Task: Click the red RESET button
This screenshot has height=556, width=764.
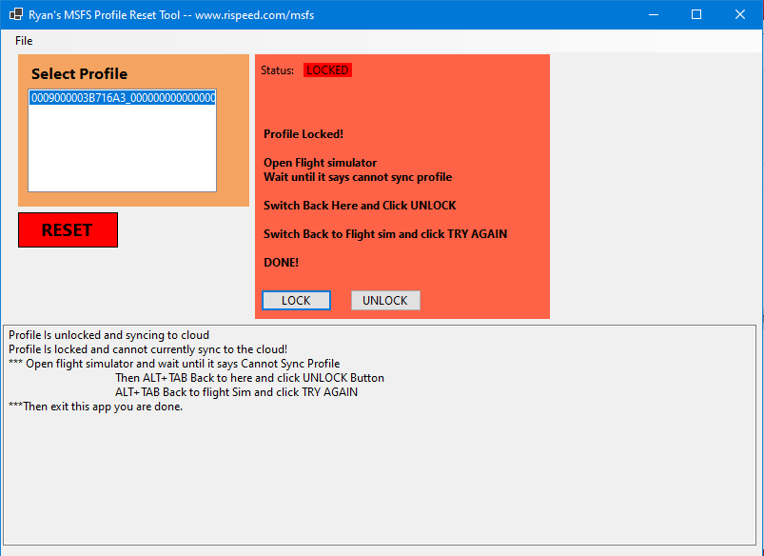Action: pos(68,229)
